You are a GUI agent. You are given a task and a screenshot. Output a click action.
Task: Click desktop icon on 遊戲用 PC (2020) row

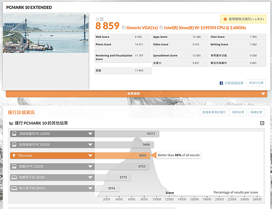click(x=14, y=166)
